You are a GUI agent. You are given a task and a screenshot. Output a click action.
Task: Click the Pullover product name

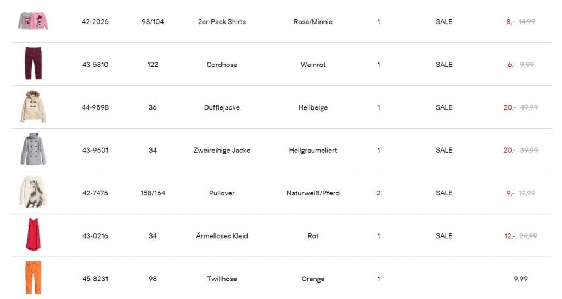(222, 193)
